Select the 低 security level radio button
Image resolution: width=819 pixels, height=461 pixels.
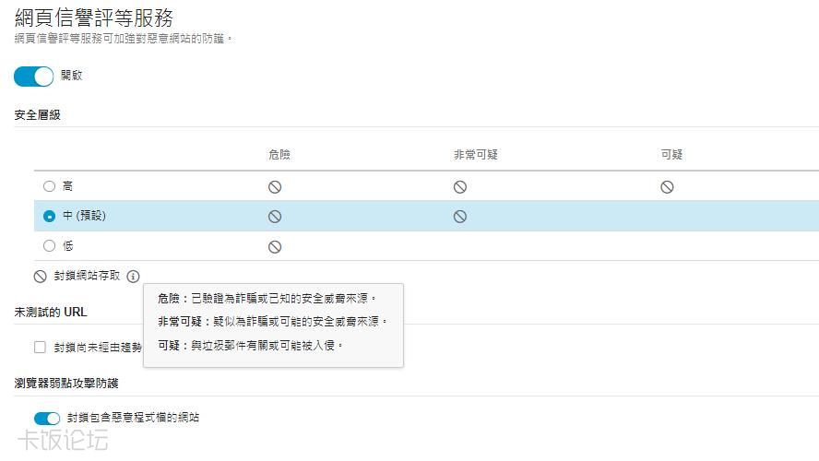point(50,246)
